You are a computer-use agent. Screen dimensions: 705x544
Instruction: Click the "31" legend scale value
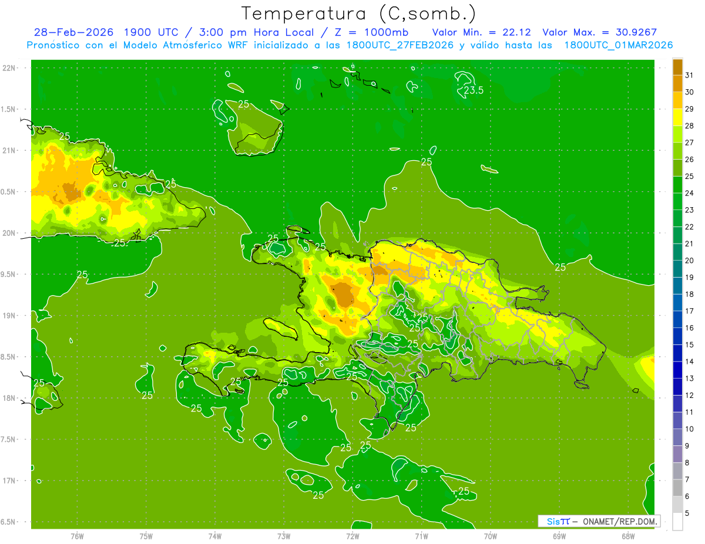(x=690, y=76)
